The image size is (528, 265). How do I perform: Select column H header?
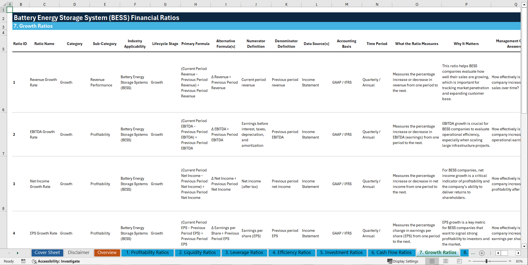195,4
